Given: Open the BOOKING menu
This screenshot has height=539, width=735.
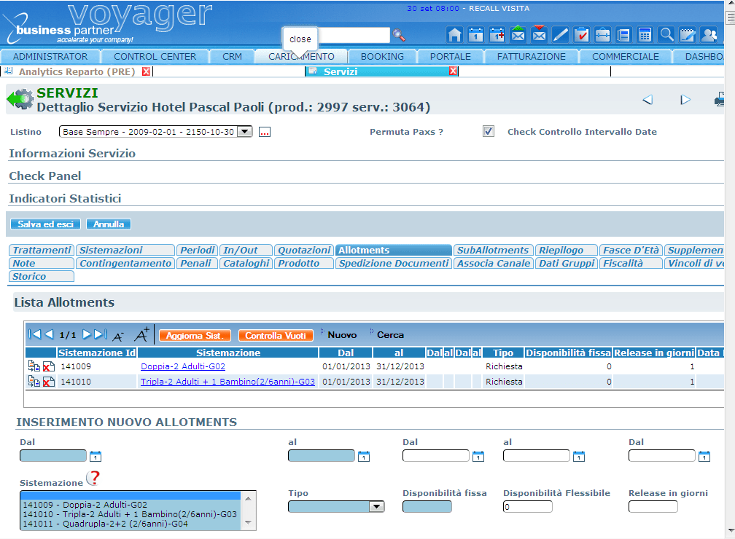Looking at the screenshot, I should (382, 57).
